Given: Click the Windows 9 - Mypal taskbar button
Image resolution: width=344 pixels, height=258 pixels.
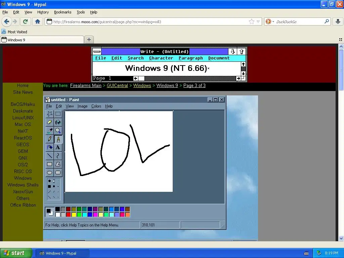Looking at the screenshot, I should tap(62, 253).
